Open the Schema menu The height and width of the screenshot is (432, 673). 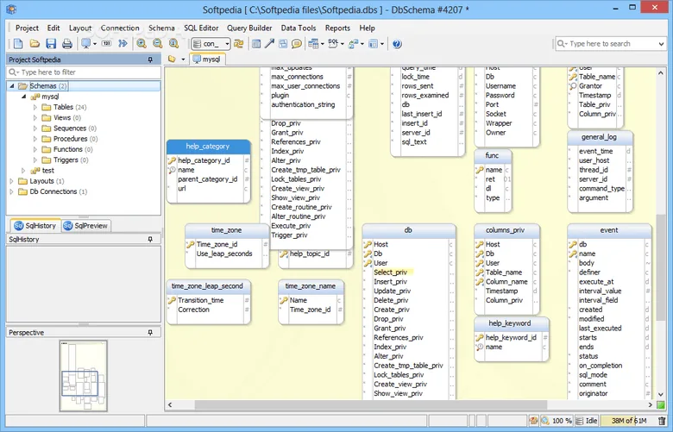pos(161,28)
